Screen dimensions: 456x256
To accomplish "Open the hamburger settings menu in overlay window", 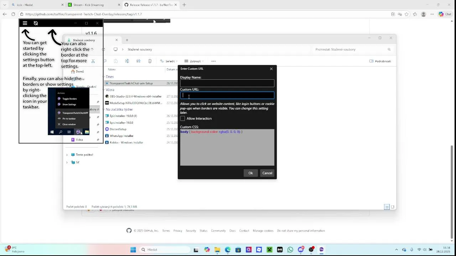I will pyautogui.click(x=25, y=23).
